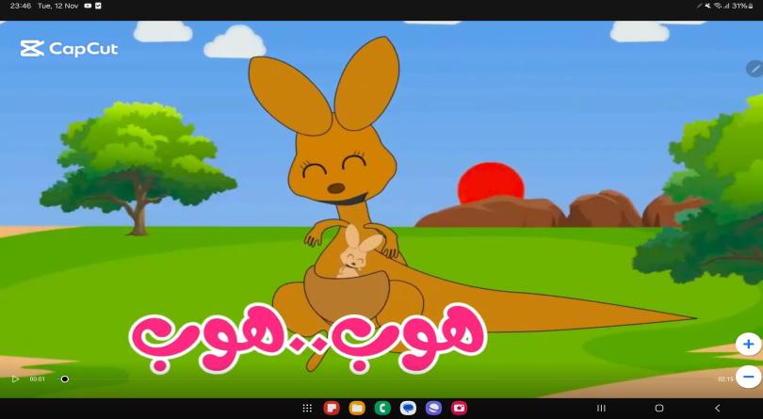Tap the recent apps navigation button

601,408
